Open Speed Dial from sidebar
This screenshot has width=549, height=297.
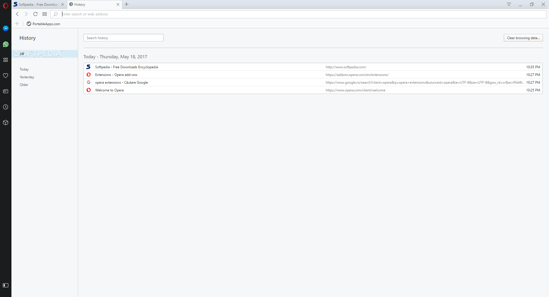click(5, 60)
